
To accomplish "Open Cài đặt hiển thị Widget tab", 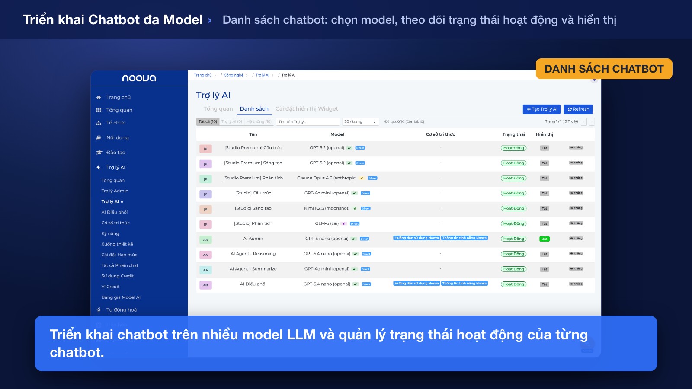I will tap(307, 109).
